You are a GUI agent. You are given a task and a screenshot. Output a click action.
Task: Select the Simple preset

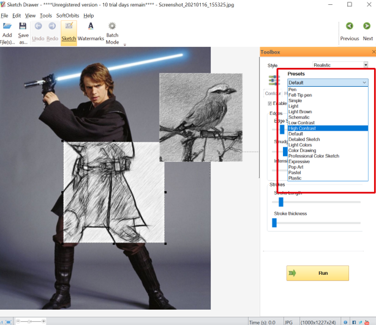328,100
